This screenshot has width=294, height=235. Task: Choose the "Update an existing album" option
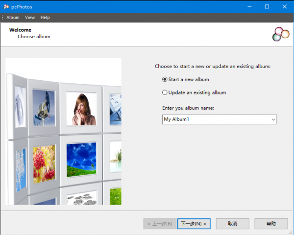(x=165, y=92)
